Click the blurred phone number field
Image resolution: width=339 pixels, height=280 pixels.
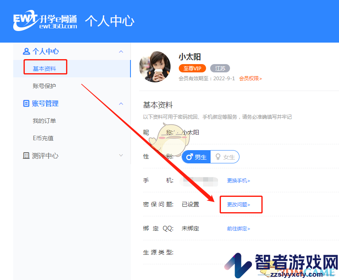[199, 181]
